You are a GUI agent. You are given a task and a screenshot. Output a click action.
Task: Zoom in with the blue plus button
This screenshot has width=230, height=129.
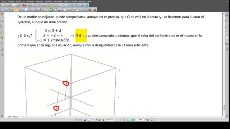[148, 120]
